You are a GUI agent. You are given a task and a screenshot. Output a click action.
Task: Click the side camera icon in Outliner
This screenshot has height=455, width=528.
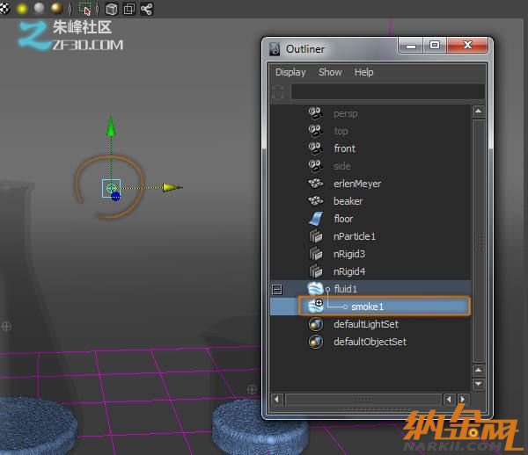tap(316, 166)
